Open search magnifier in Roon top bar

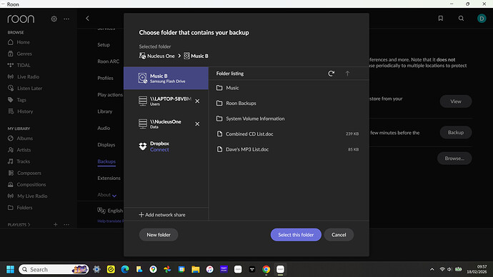tap(461, 19)
